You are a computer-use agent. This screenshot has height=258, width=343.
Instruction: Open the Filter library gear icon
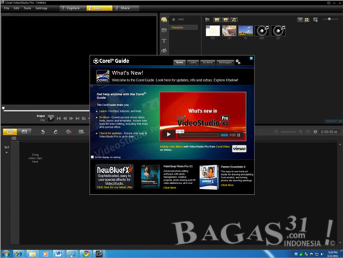point(164,51)
